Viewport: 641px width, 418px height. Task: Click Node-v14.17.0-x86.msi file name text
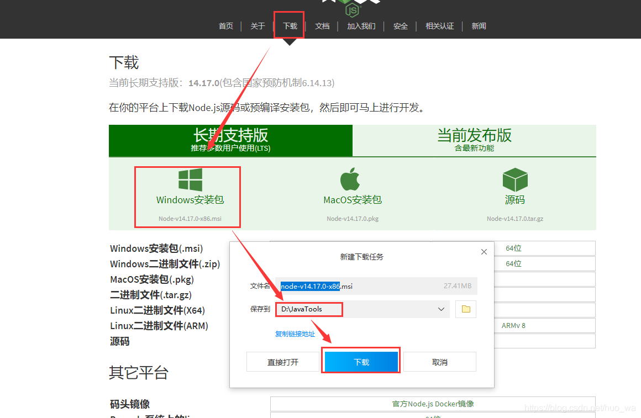[190, 219]
